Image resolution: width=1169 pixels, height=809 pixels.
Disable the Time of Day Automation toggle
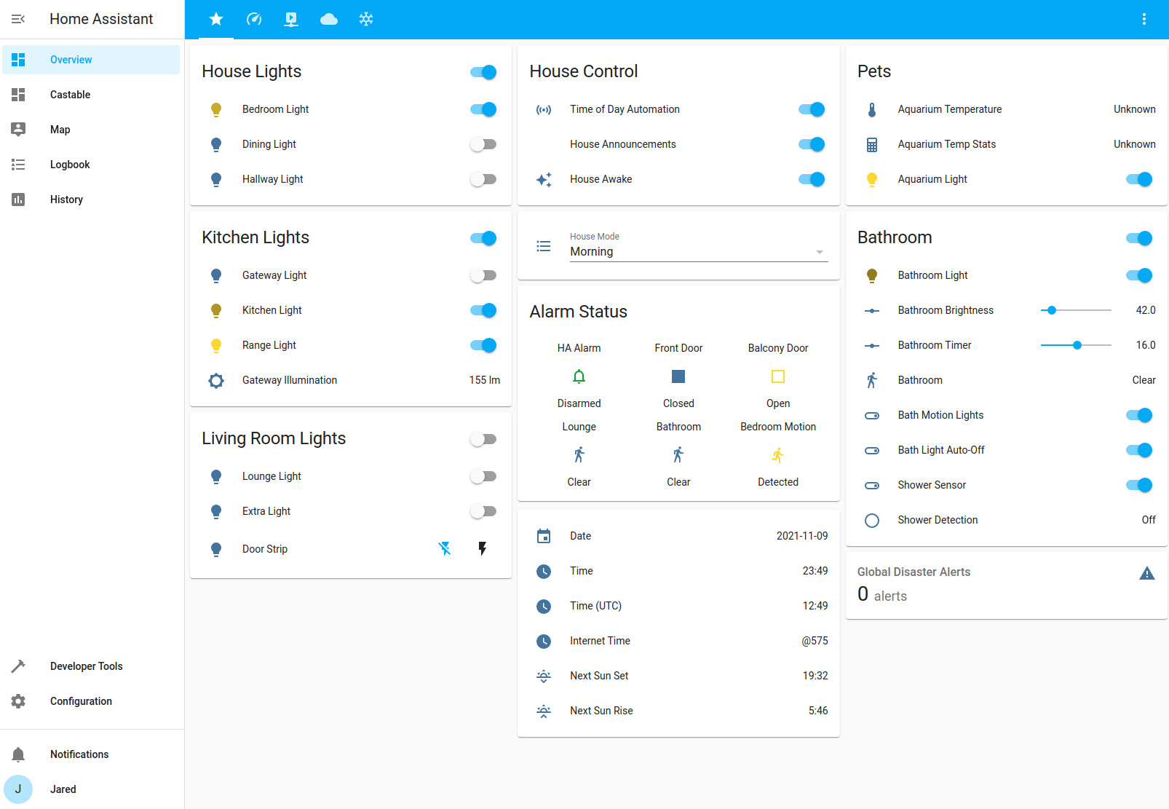811,109
